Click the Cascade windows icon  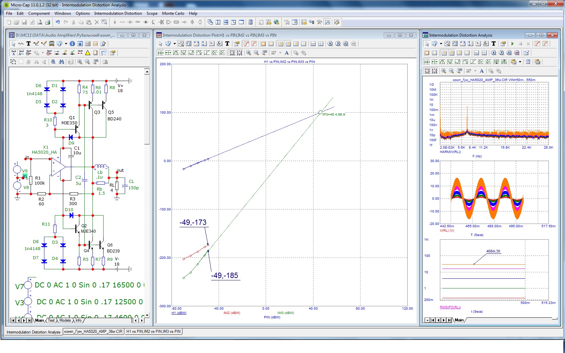click(210, 22)
